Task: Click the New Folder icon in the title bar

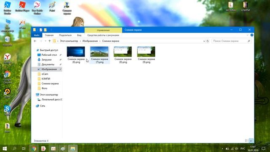Action: (x=45, y=30)
